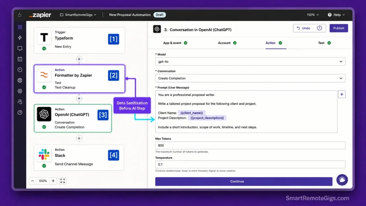Open the chat message icon in the left sidebar

point(20,48)
